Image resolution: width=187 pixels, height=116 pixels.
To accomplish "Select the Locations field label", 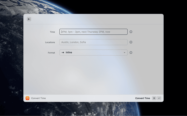I will 50,42.
